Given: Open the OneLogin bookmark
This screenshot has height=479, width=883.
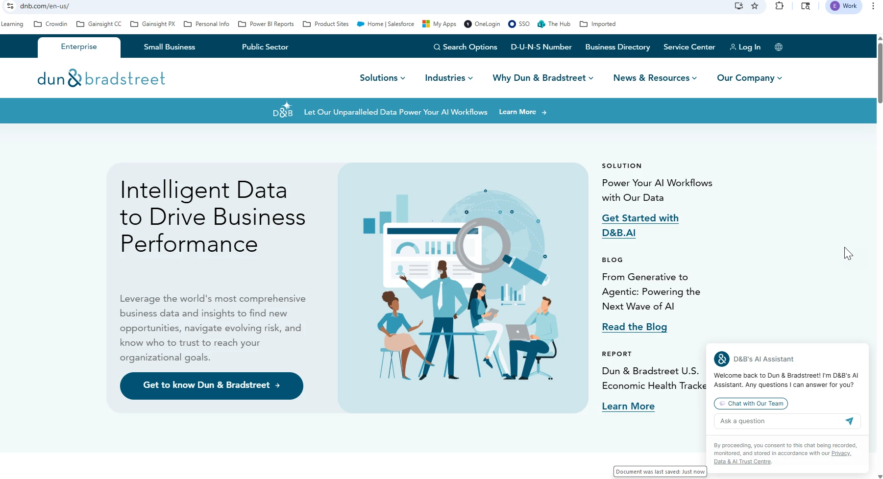Looking at the screenshot, I should click(x=482, y=24).
